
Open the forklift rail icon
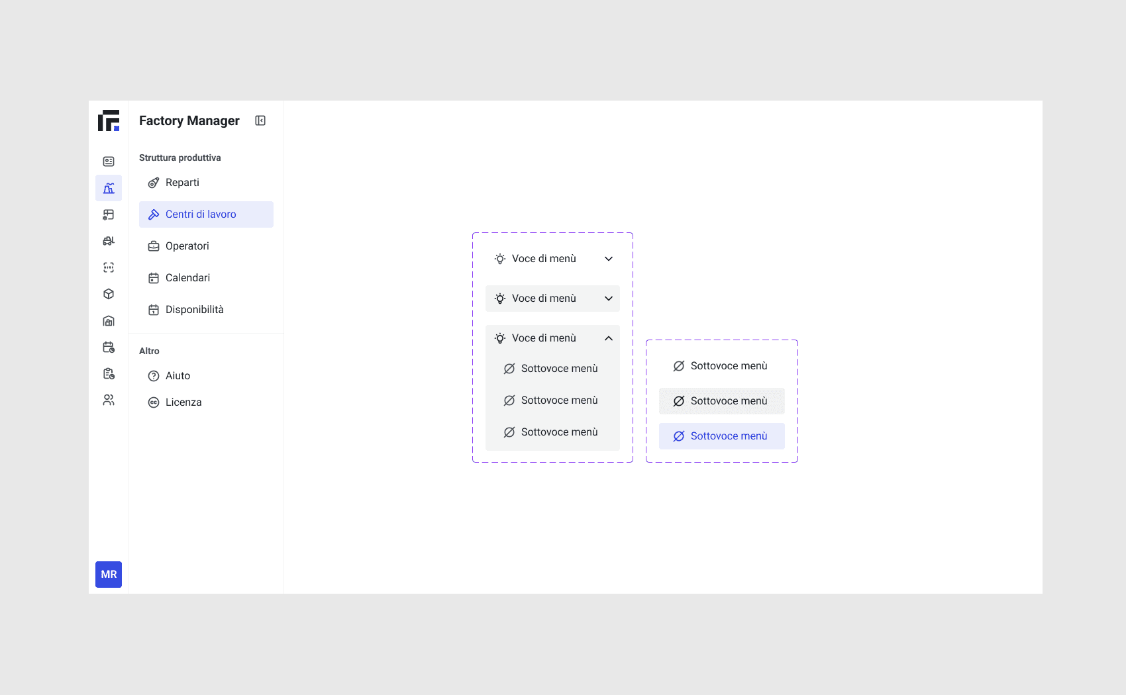point(109,241)
